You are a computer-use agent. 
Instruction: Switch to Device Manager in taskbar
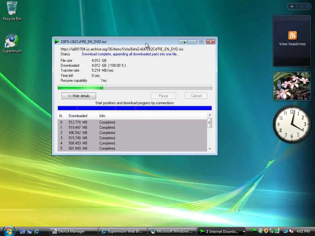coord(74,231)
